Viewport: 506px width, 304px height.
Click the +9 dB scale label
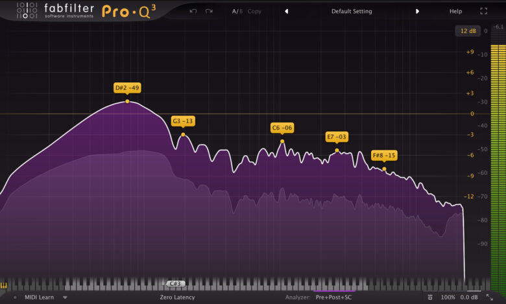[x=470, y=52]
